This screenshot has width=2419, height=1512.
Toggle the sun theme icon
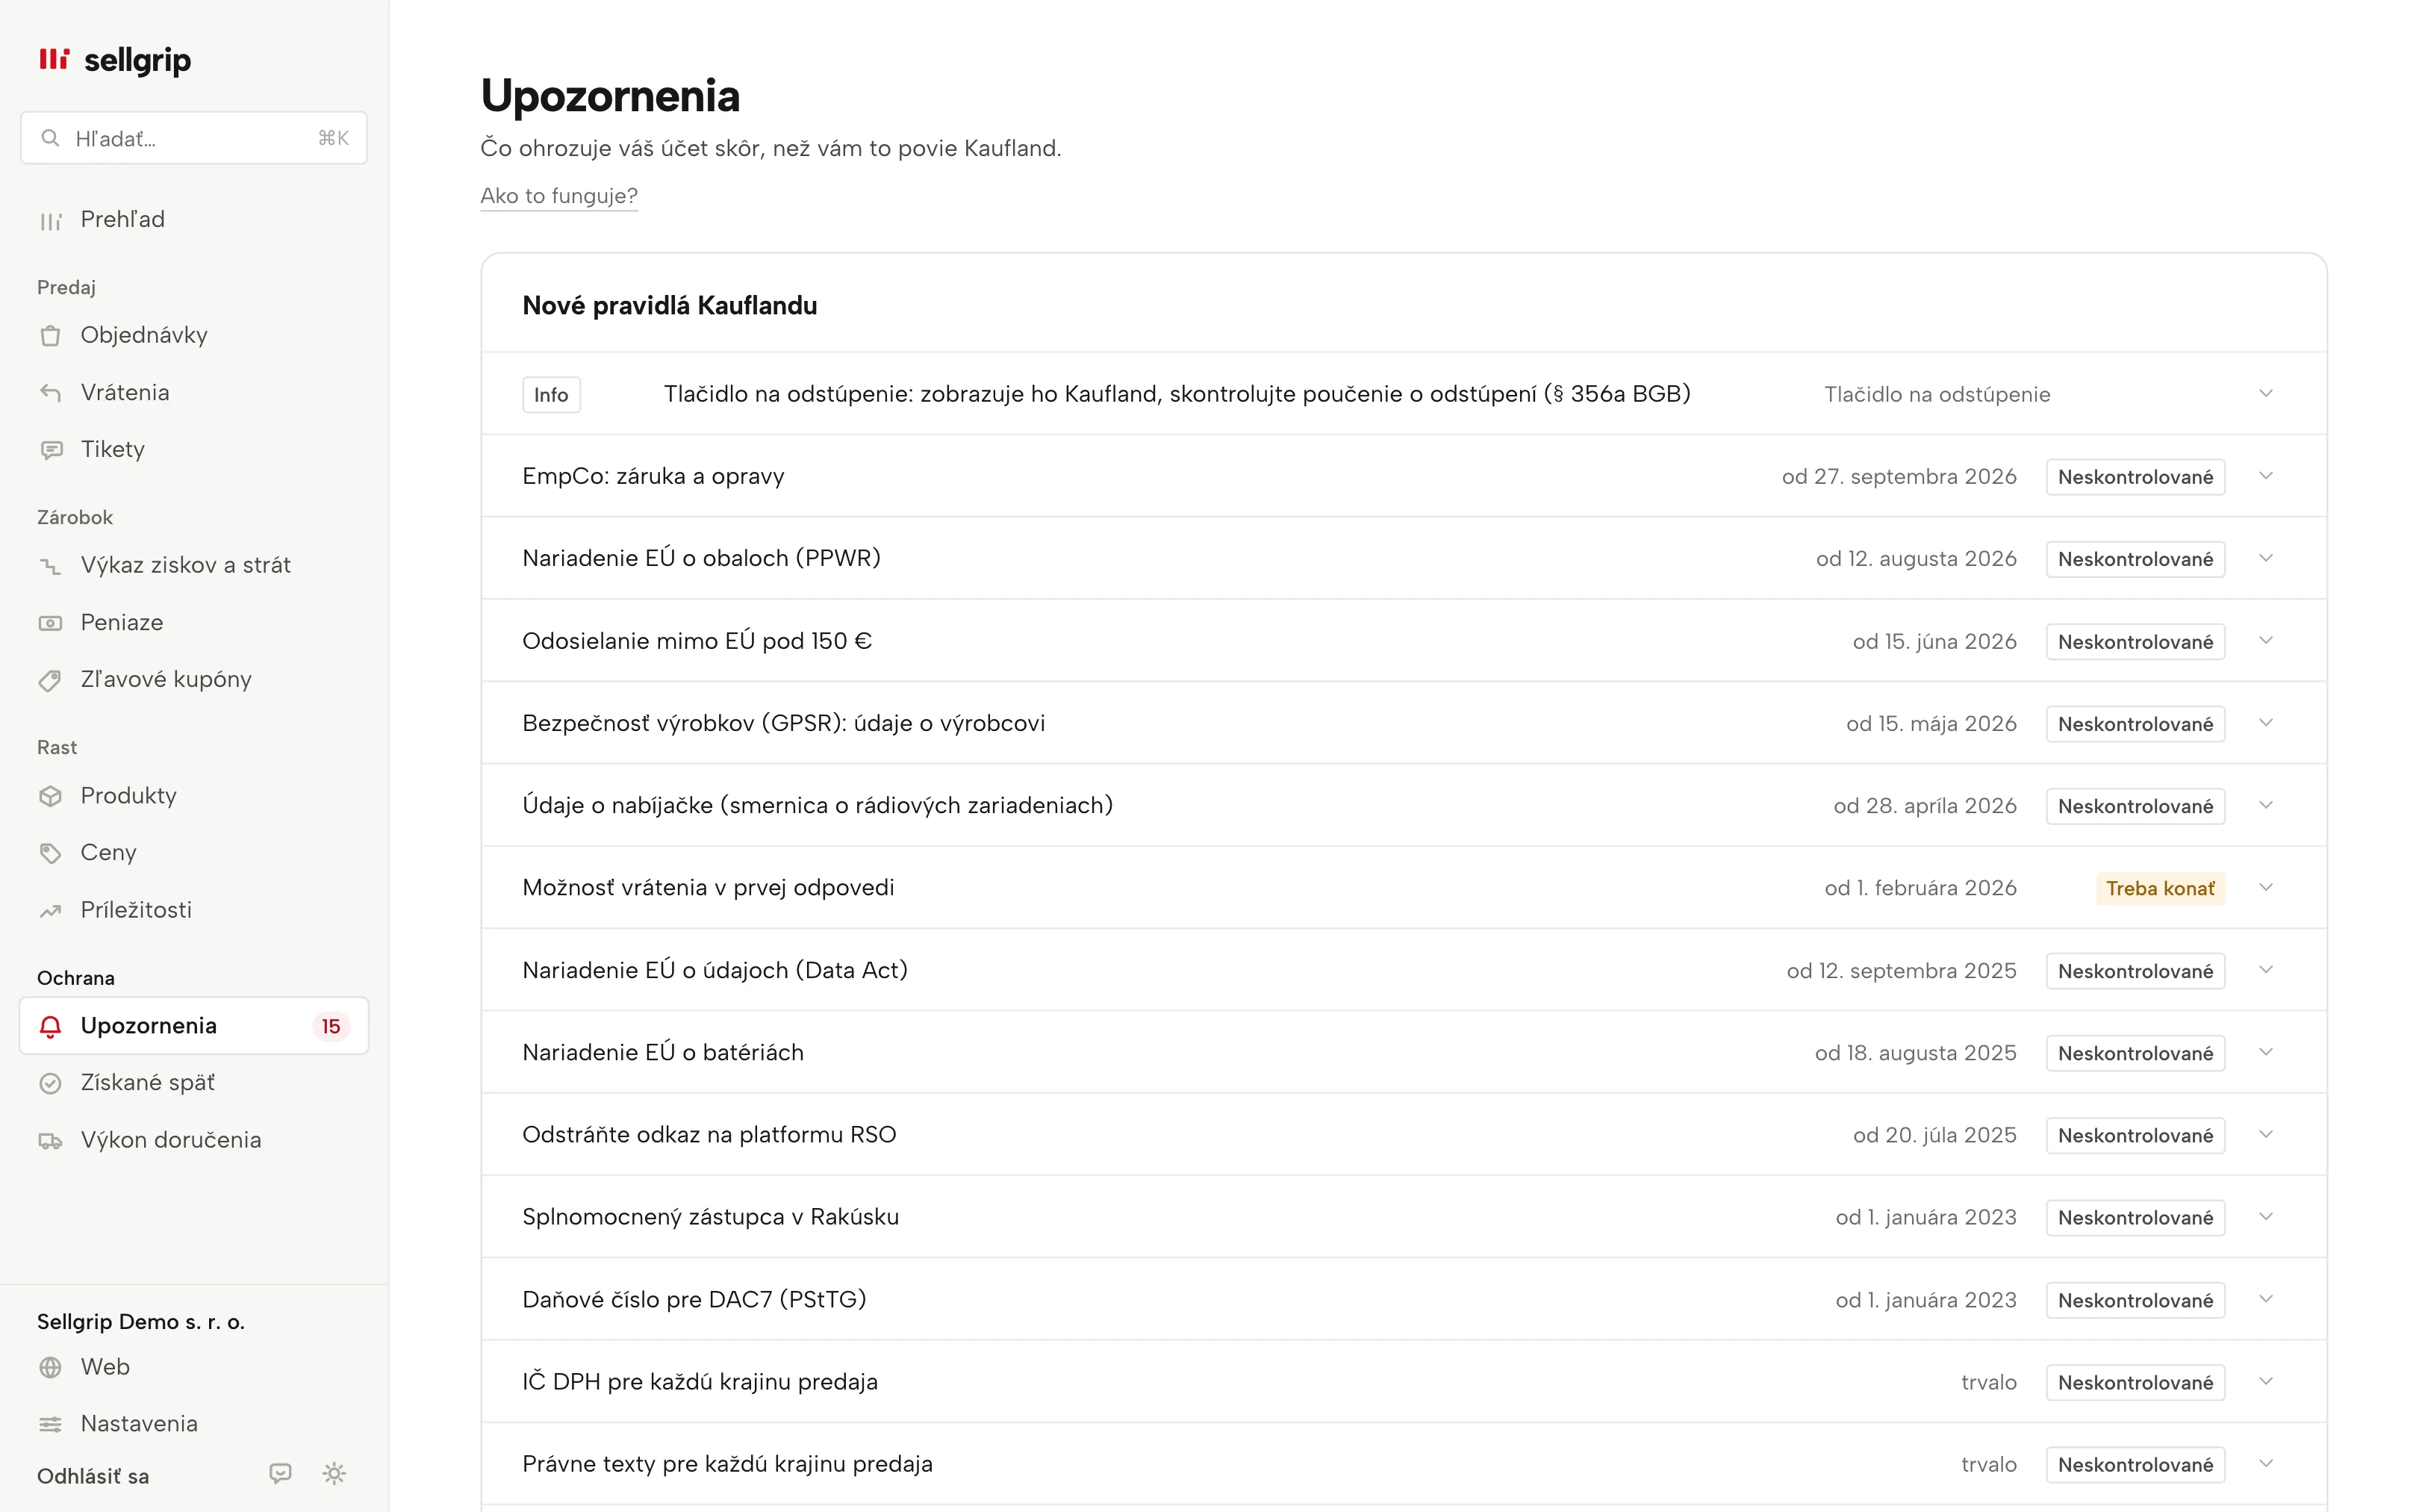(334, 1473)
